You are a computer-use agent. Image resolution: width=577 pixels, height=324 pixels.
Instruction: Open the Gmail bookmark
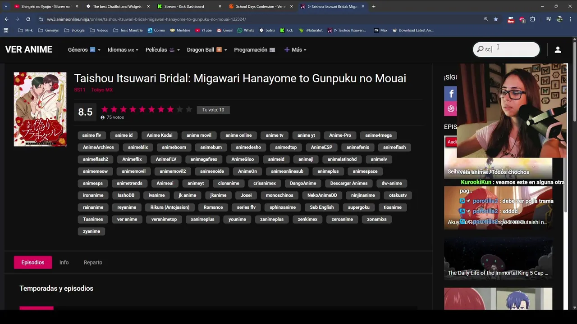tap(224, 30)
